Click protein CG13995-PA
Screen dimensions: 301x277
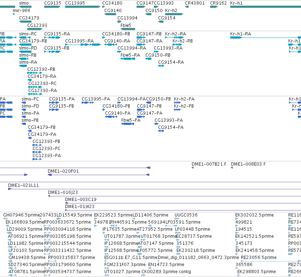(96, 99)
